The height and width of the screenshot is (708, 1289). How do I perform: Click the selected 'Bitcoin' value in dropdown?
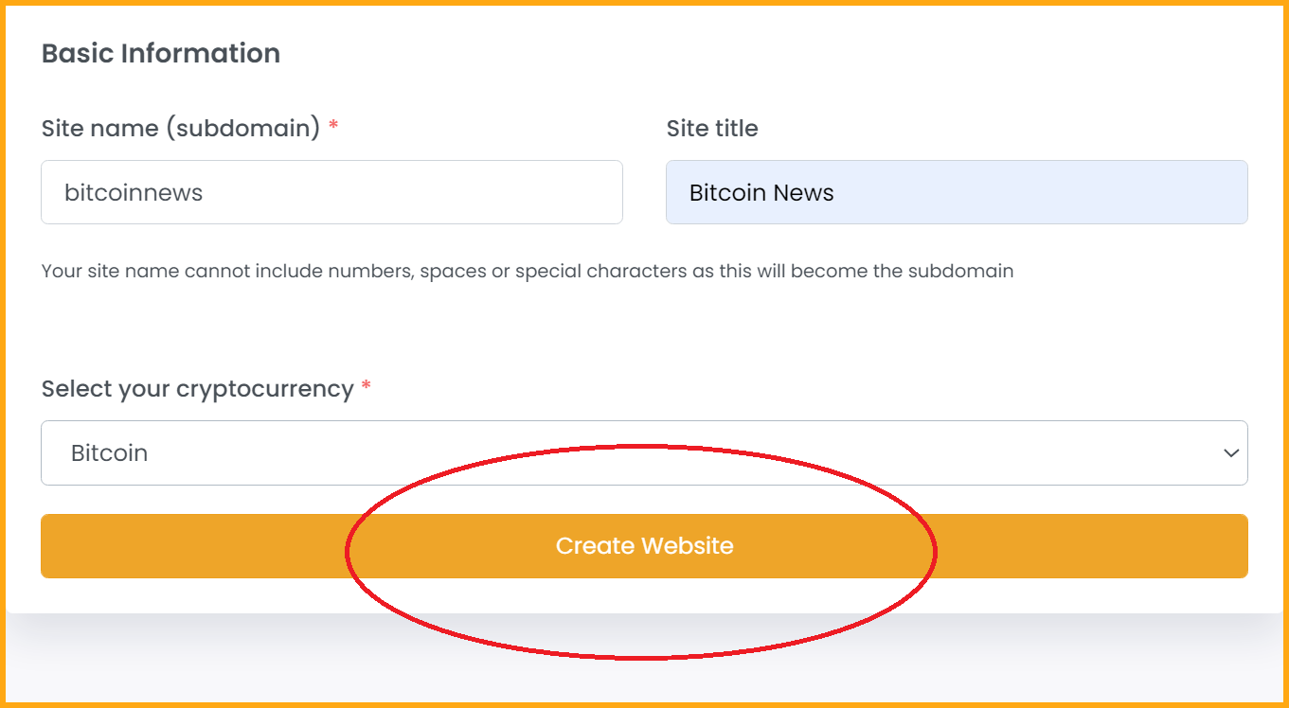(109, 453)
